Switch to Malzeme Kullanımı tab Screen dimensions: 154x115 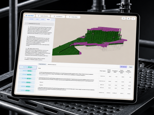pos(52,64)
